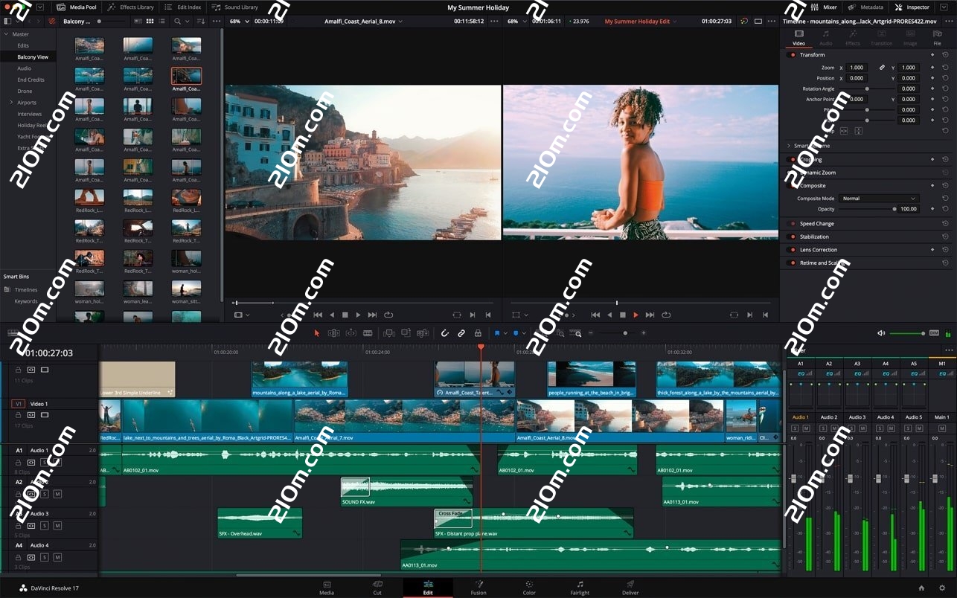Open the media pool sort order dropdown
The width and height of the screenshot is (957, 598).
201,22
